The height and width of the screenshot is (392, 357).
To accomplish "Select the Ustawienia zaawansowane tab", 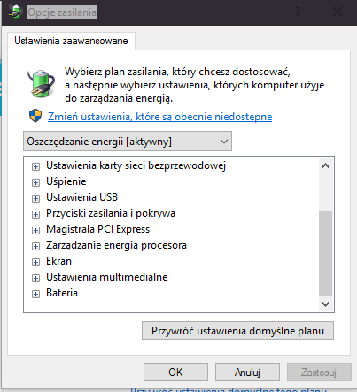I will 71,41.
